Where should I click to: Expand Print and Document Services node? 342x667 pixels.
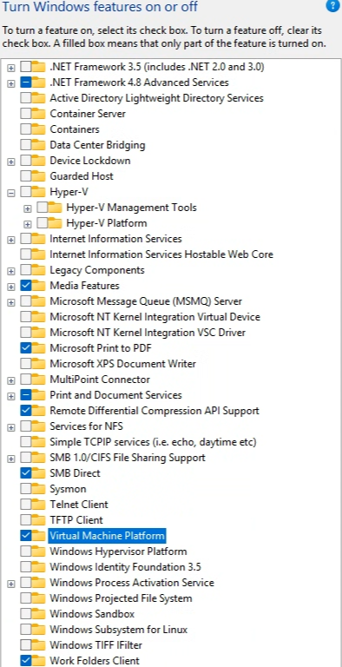click(11, 396)
